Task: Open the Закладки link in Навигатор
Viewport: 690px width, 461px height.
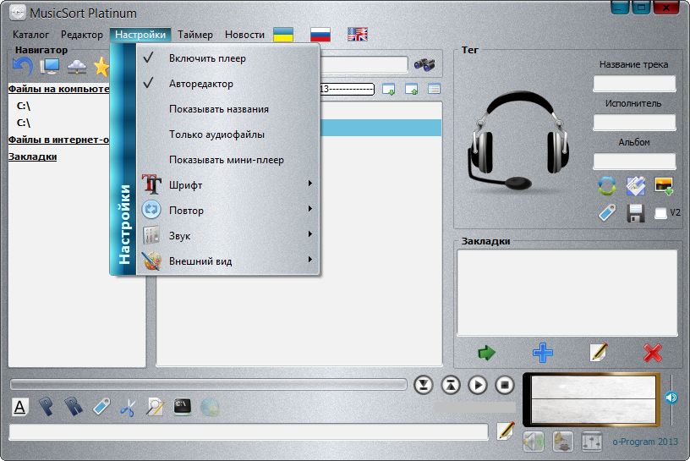Action: (32, 156)
